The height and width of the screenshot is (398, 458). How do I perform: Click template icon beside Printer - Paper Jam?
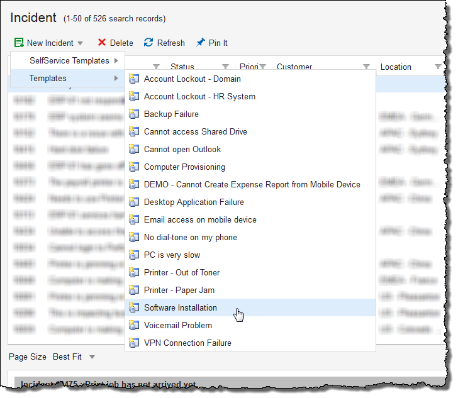134,290
